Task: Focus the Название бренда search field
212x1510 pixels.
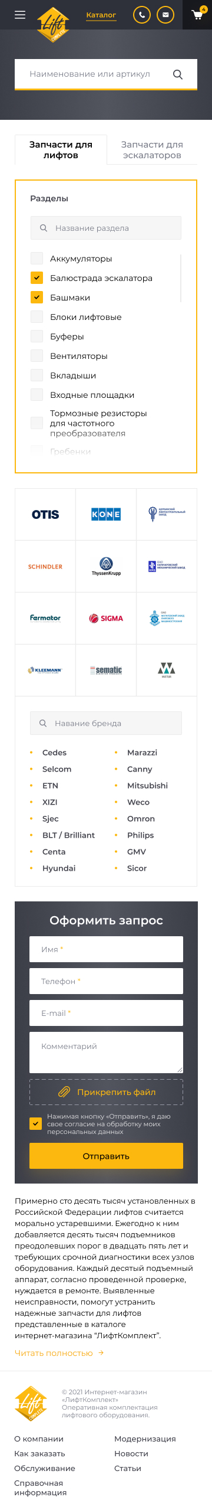Action: coord(106,723)
